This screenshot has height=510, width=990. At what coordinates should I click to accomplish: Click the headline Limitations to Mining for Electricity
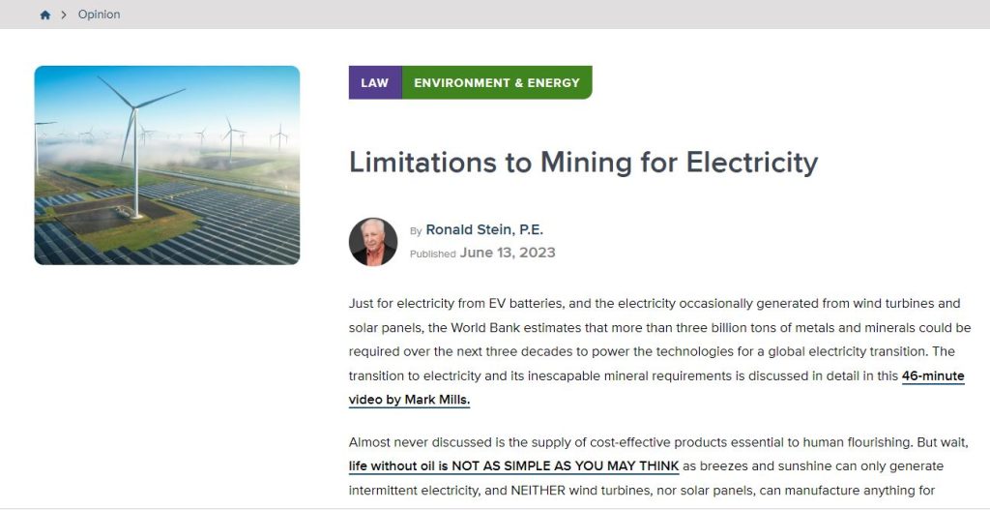[x=583, y=162]
